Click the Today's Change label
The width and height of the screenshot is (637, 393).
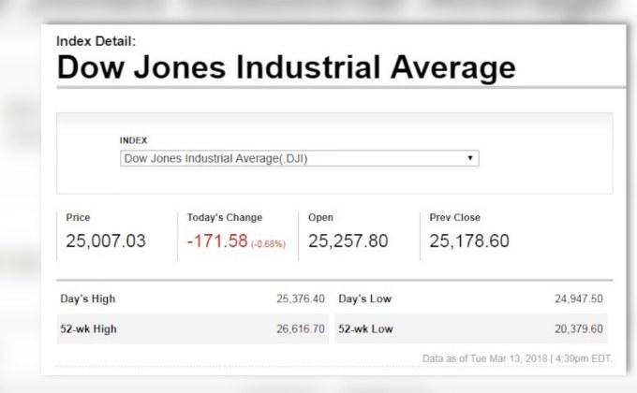(225, 217)
